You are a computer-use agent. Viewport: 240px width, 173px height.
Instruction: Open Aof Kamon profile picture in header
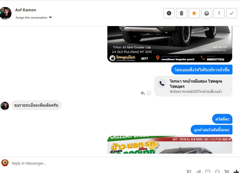pos(6,13)
